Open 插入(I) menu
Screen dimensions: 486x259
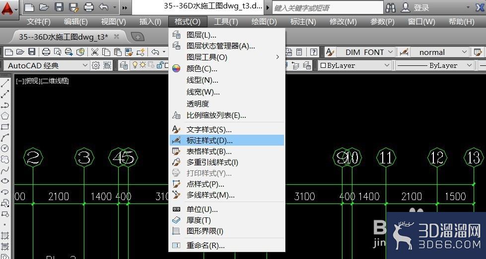click(150, 22)
